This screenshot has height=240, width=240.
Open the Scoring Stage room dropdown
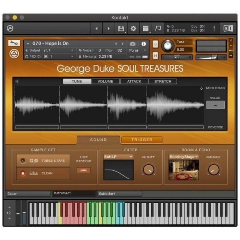click(x=184, y=157)
